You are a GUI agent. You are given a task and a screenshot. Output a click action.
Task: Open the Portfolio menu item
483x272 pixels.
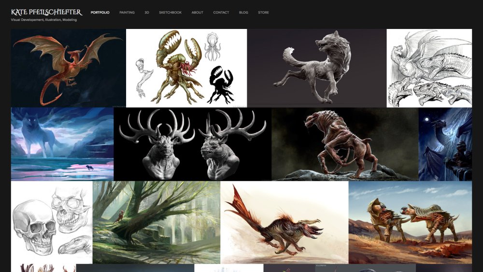[100, 13]
